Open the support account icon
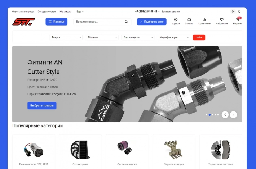Viewport: 256px width, 169px height. point(176,21)
